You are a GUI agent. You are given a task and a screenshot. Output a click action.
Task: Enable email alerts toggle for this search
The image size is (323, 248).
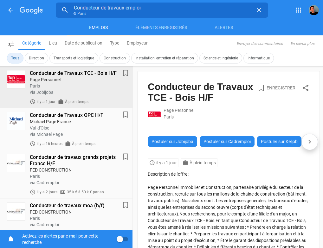122,239
